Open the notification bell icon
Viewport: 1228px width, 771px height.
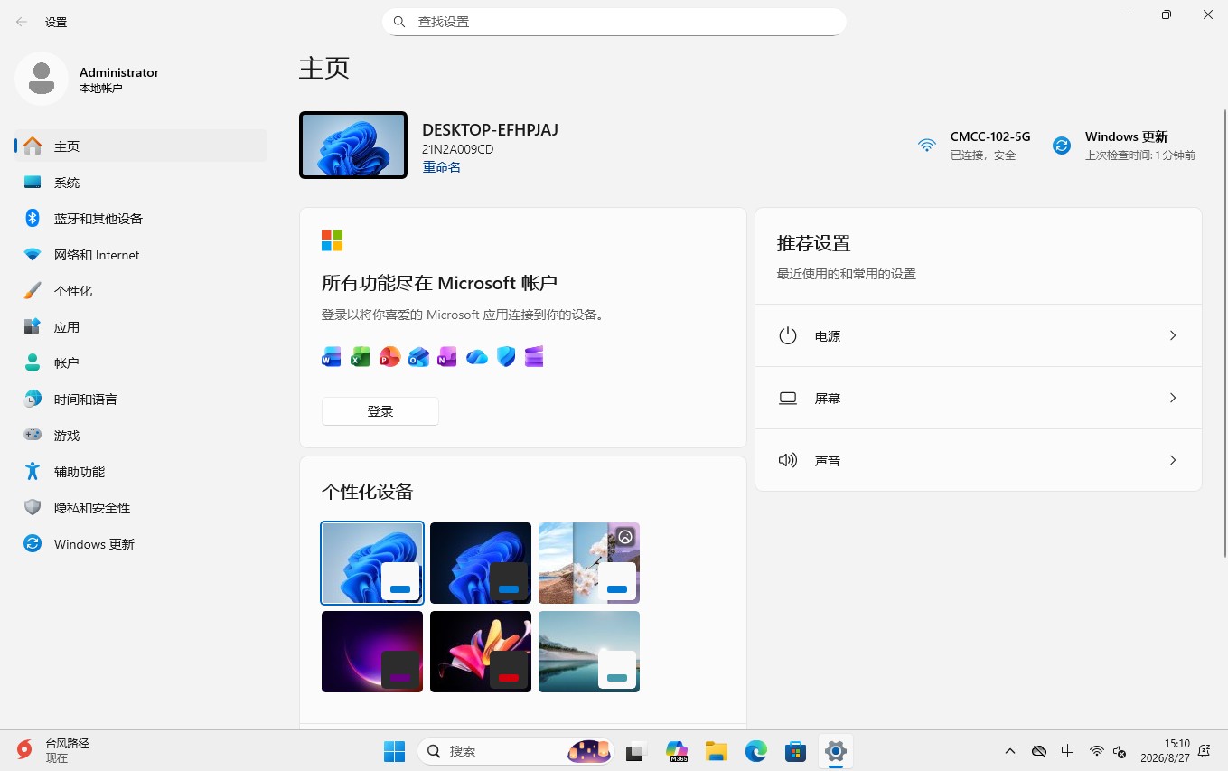(1204, 751)
